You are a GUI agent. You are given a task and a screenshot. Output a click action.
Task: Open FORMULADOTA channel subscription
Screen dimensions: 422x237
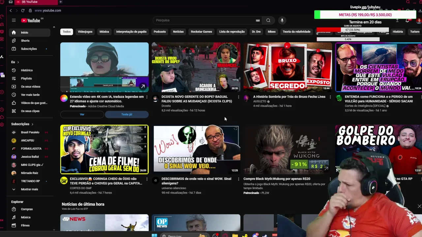(x=30, y=149)
